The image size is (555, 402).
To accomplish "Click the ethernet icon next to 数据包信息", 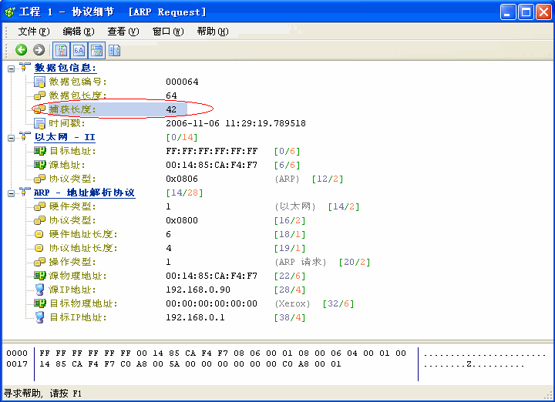I will coord(25,67).
